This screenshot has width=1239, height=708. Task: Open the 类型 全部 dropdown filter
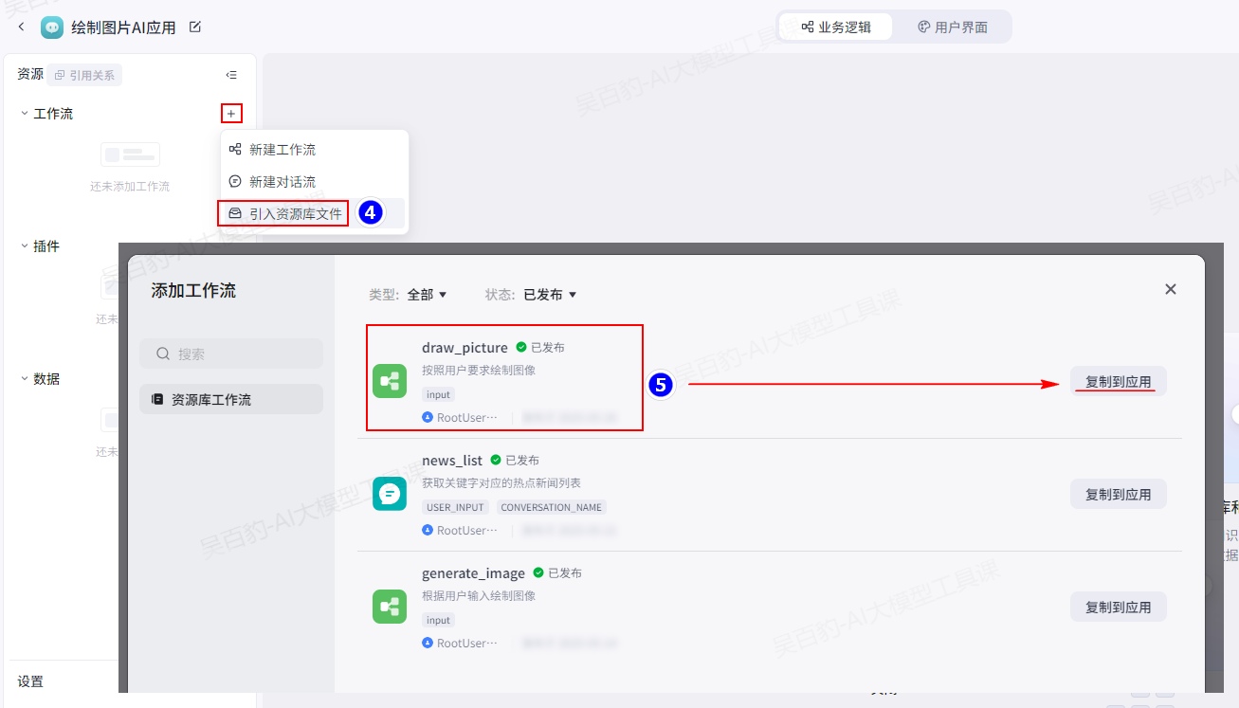click(x=426, y=295)
